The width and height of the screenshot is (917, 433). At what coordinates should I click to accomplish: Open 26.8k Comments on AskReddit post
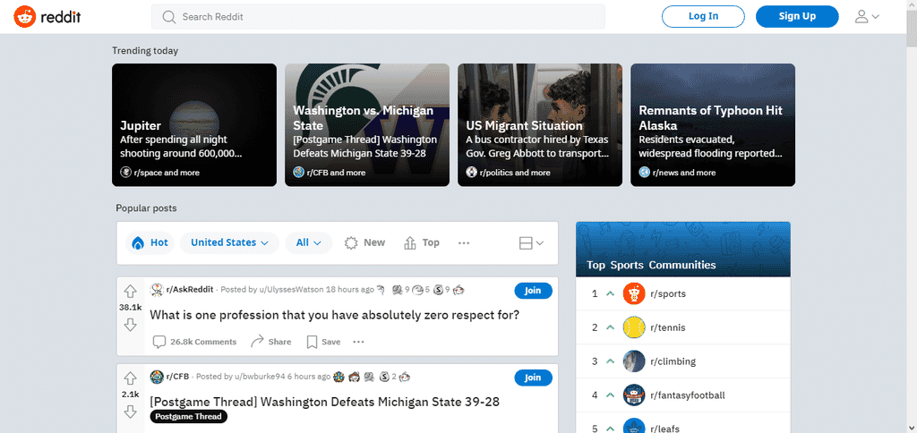(x=194, y=342)
